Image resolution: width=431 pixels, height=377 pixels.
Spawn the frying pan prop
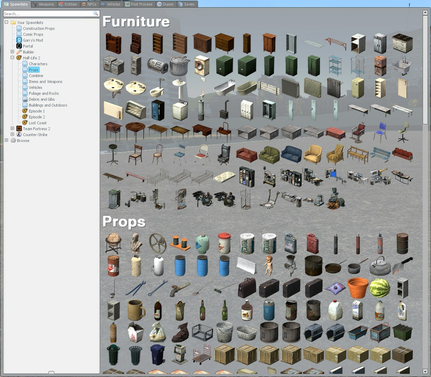(x=335, y=266)
